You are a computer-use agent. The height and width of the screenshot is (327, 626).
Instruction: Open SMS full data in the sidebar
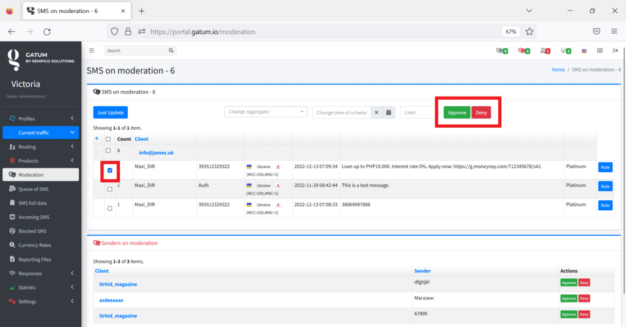pos(41,203)
